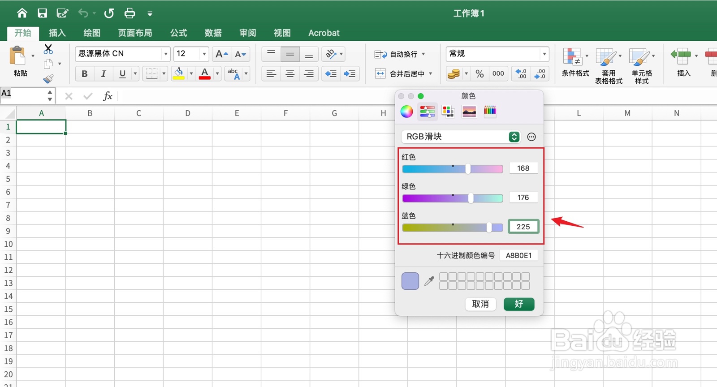Undo the last action

tap(83, 13)
